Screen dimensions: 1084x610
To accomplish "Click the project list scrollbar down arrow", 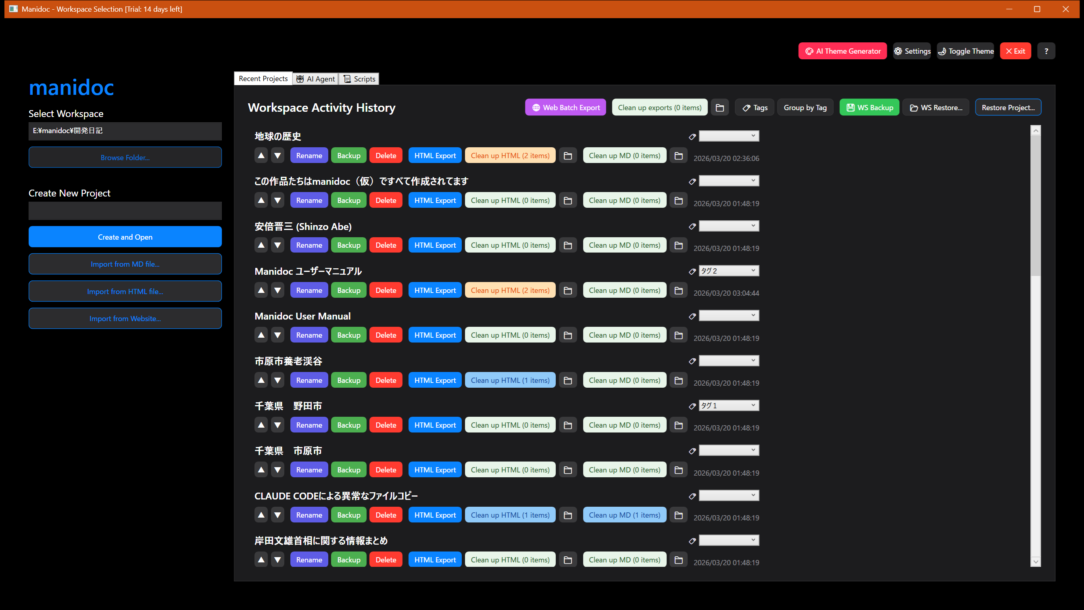I will click(x=1036, y=562).
